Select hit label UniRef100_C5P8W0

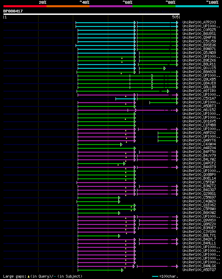click(199, 209)
